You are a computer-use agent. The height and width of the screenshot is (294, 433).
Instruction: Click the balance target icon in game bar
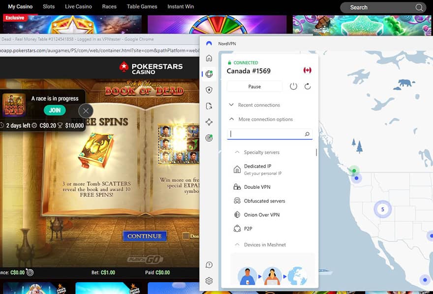[30, 272]
